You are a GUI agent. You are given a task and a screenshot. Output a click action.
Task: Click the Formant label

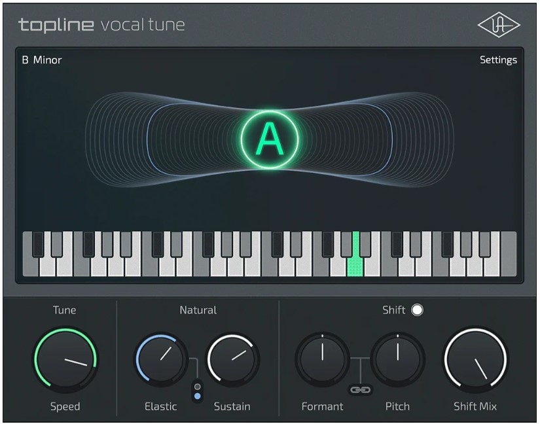pos(322,406)
